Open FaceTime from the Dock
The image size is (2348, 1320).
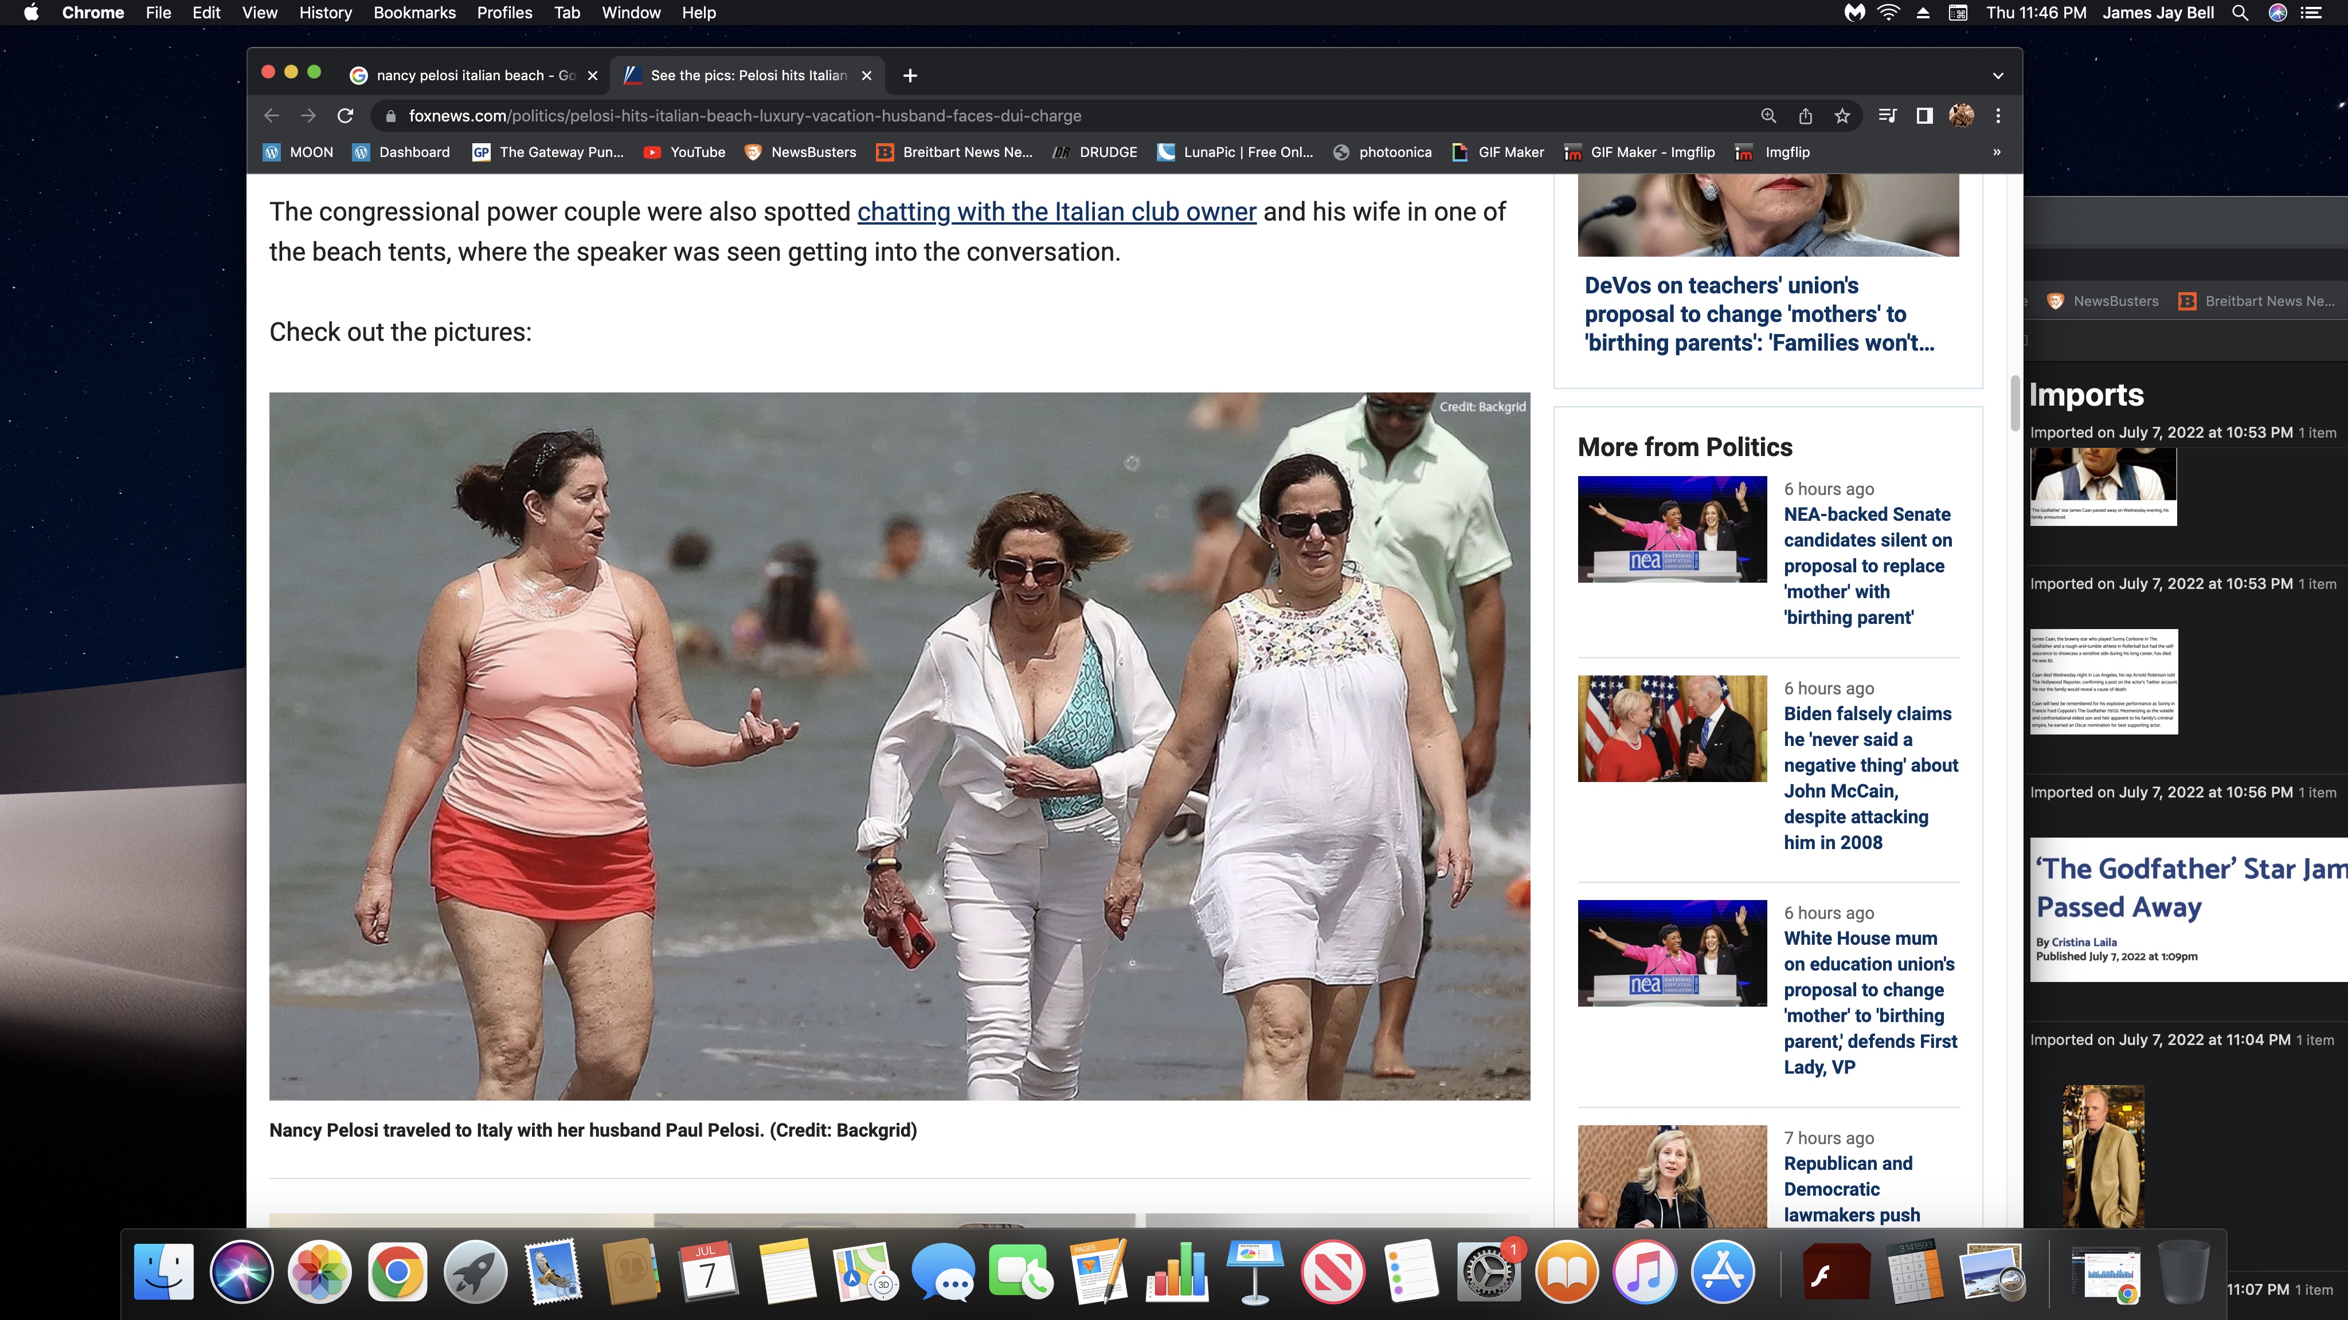point(1020,1271)
